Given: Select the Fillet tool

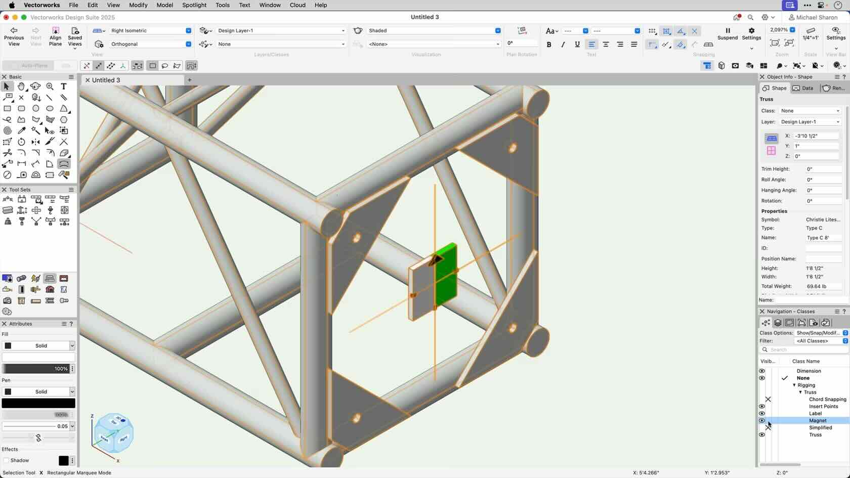Looking at the screenshot, I should (21, 153).
